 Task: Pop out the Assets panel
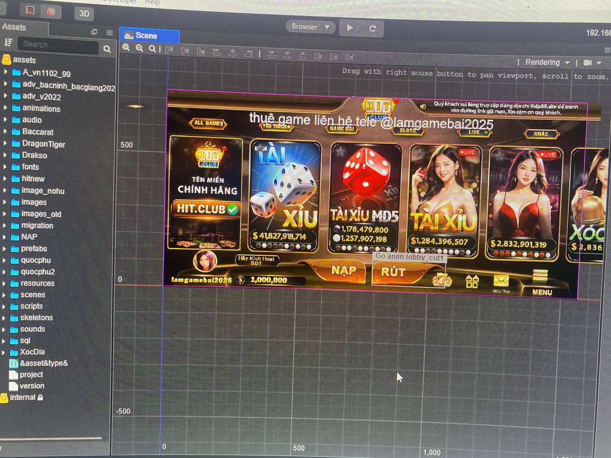[94, 32]
